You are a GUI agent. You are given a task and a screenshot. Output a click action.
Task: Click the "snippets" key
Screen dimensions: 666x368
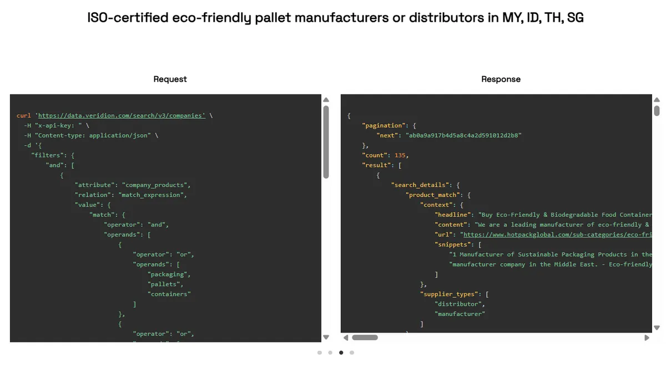click(452, 245)
